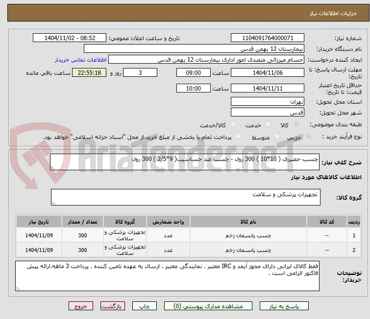The image size is (370, 319).
Task: Click the تاریخ نیاز column header
Action: tap(39, 222)
